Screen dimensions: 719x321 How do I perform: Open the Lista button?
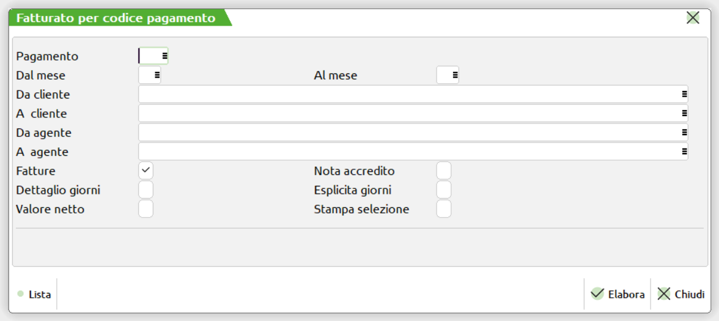(34, 294)
